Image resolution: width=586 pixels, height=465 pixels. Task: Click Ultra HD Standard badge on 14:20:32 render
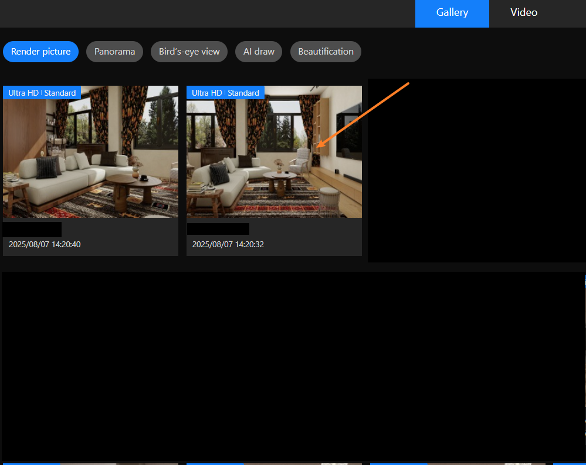tap(225, 93)
